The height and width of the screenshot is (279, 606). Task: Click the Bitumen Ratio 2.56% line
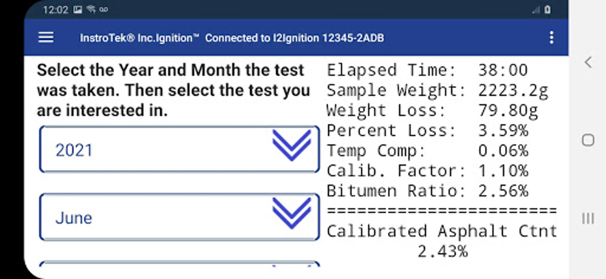coord(427,191)
